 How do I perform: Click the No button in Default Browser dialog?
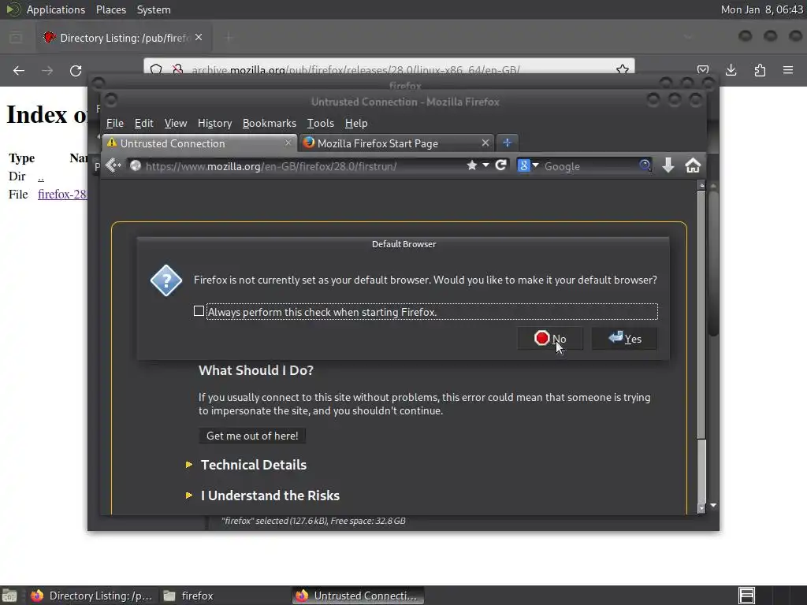[550, 339]
